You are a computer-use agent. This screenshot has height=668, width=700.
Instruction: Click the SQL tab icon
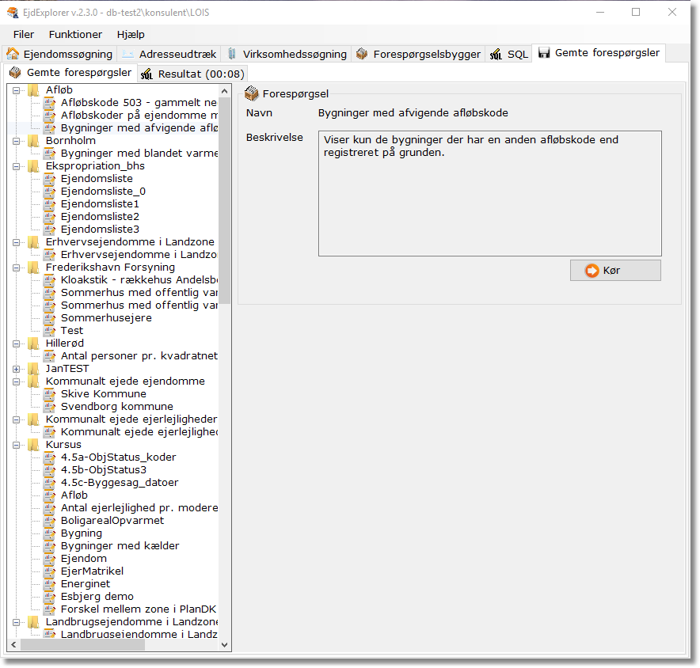[x=496, y=54]
